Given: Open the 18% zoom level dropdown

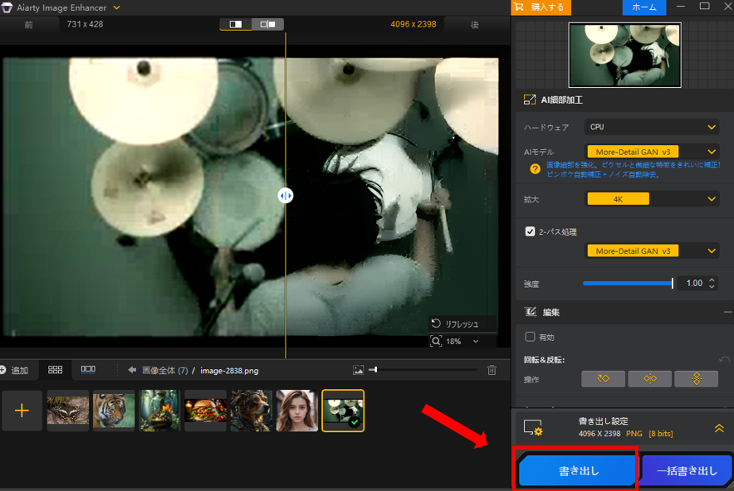Looking at the screenshot, I should point(476,342).
